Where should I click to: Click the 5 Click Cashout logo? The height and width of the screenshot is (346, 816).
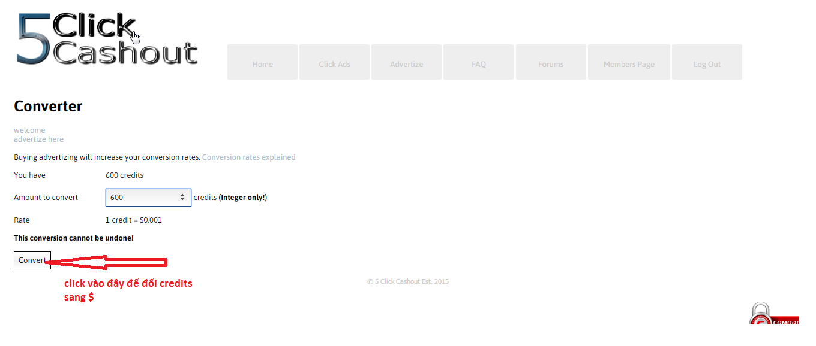[x=107, y=39]
